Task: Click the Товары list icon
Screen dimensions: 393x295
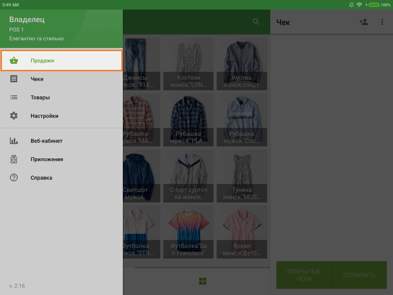Action: (14, 97)
